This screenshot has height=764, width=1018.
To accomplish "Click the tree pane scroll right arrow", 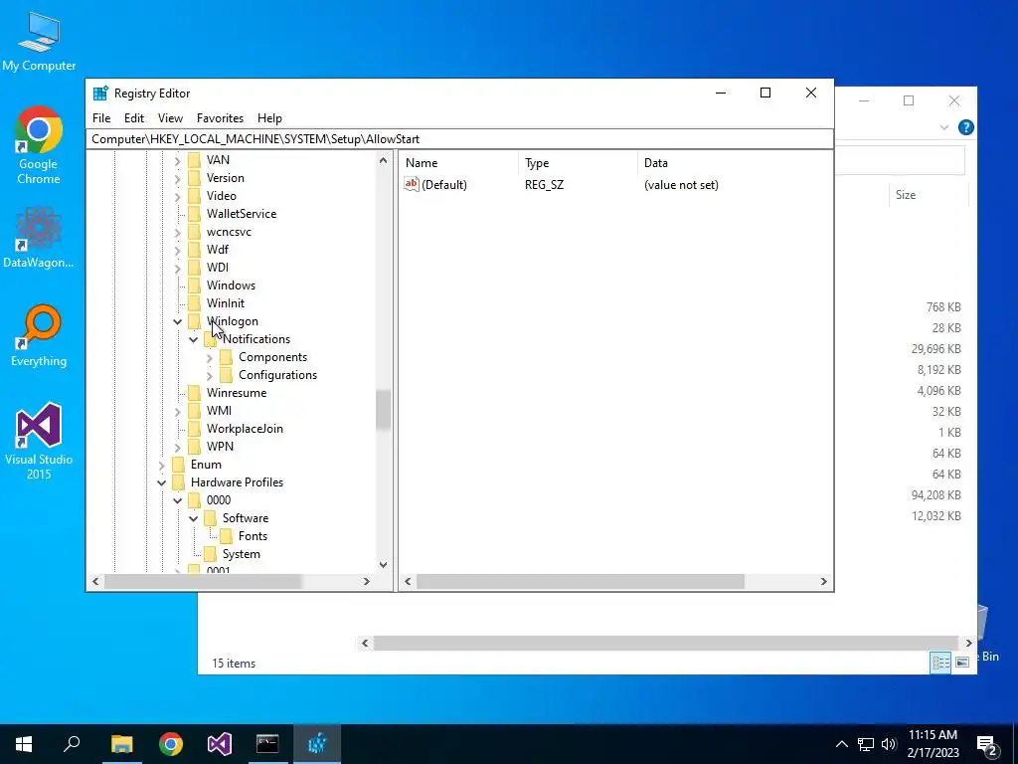I will (367, 581).
